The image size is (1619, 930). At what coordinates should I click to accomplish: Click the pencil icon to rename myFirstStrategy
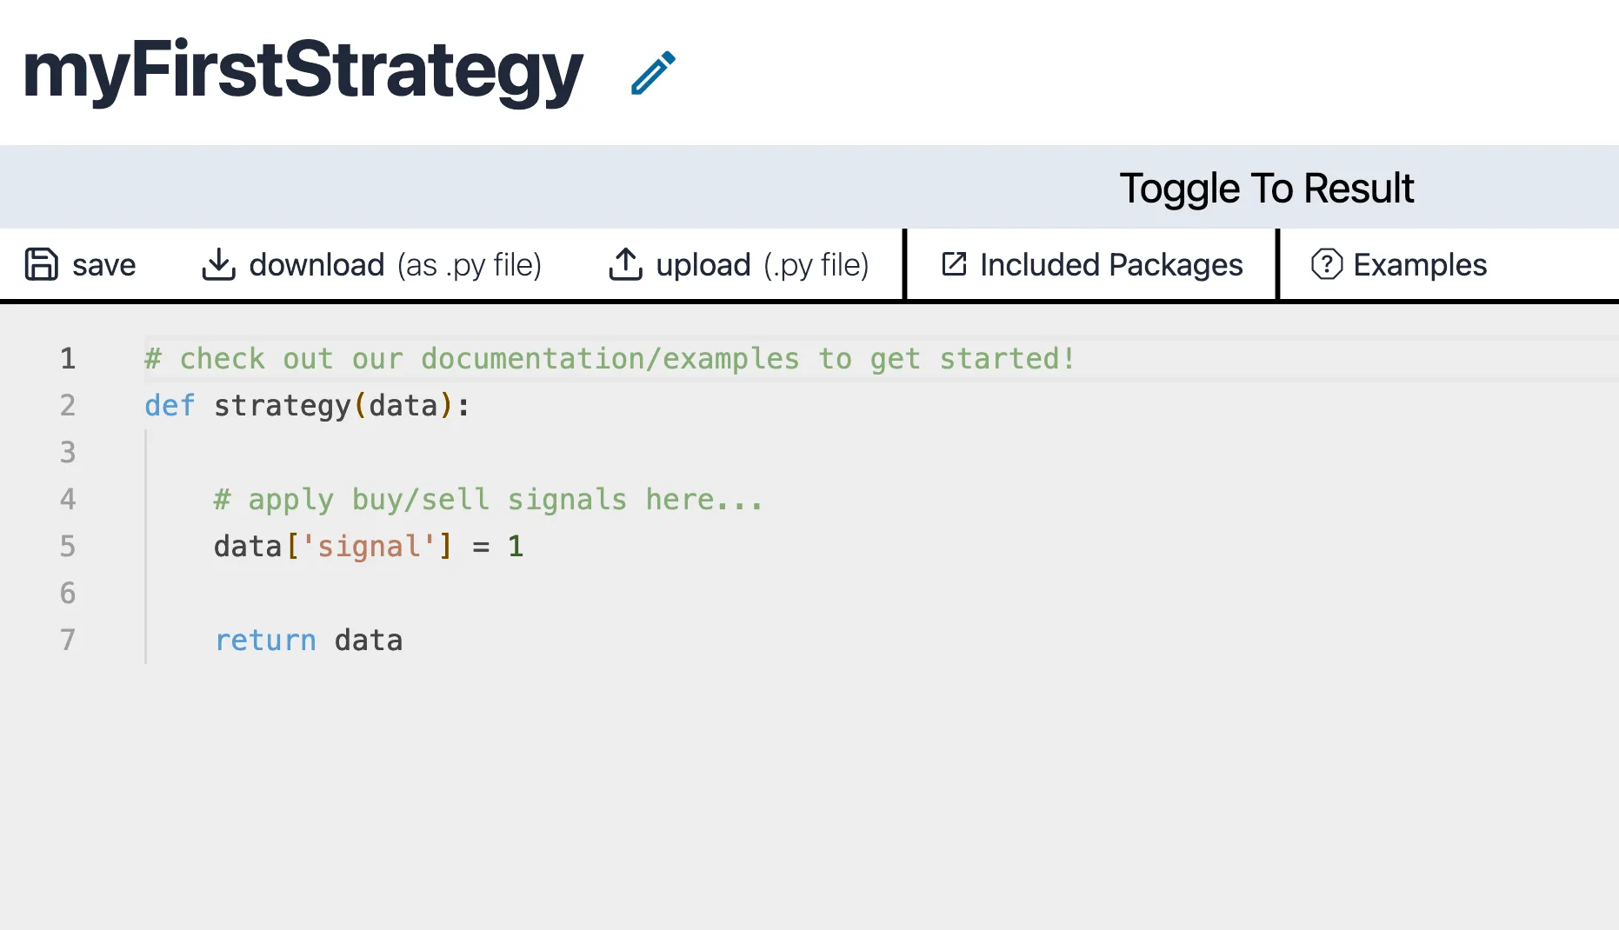coord(652,74)
